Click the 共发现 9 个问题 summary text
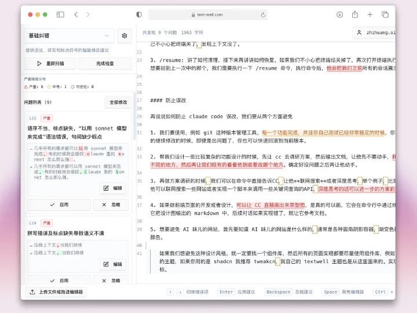 point(160,32)
